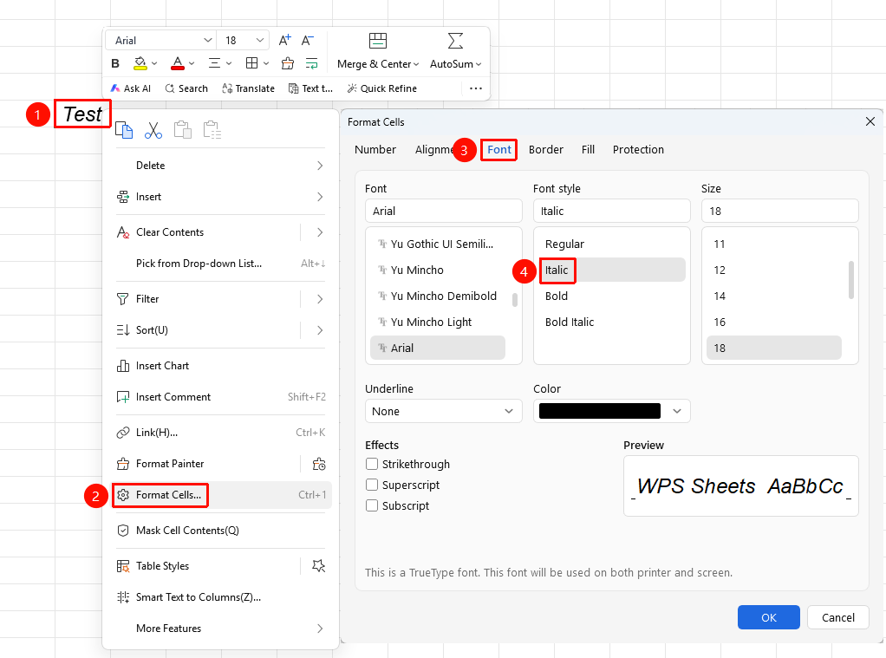
Task: Open the font size dropdown showing 18
Action: [x=259, y=40]
